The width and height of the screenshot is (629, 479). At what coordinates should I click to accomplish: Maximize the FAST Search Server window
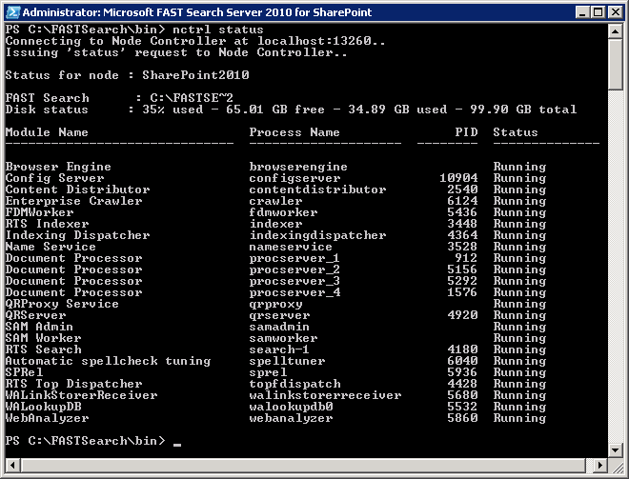pyautogui.click(x=598, y=12)
